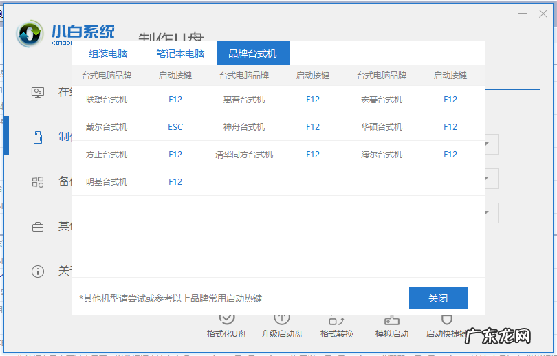Open the briefcase tools sidebar icon
The width and height of the screenshot is (557, 356).
tap(38, 226)
